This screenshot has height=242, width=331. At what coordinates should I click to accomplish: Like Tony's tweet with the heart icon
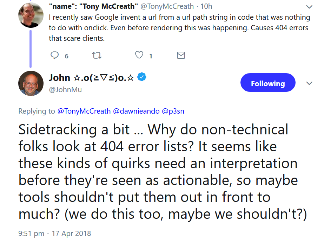click(x=139, y=55)
